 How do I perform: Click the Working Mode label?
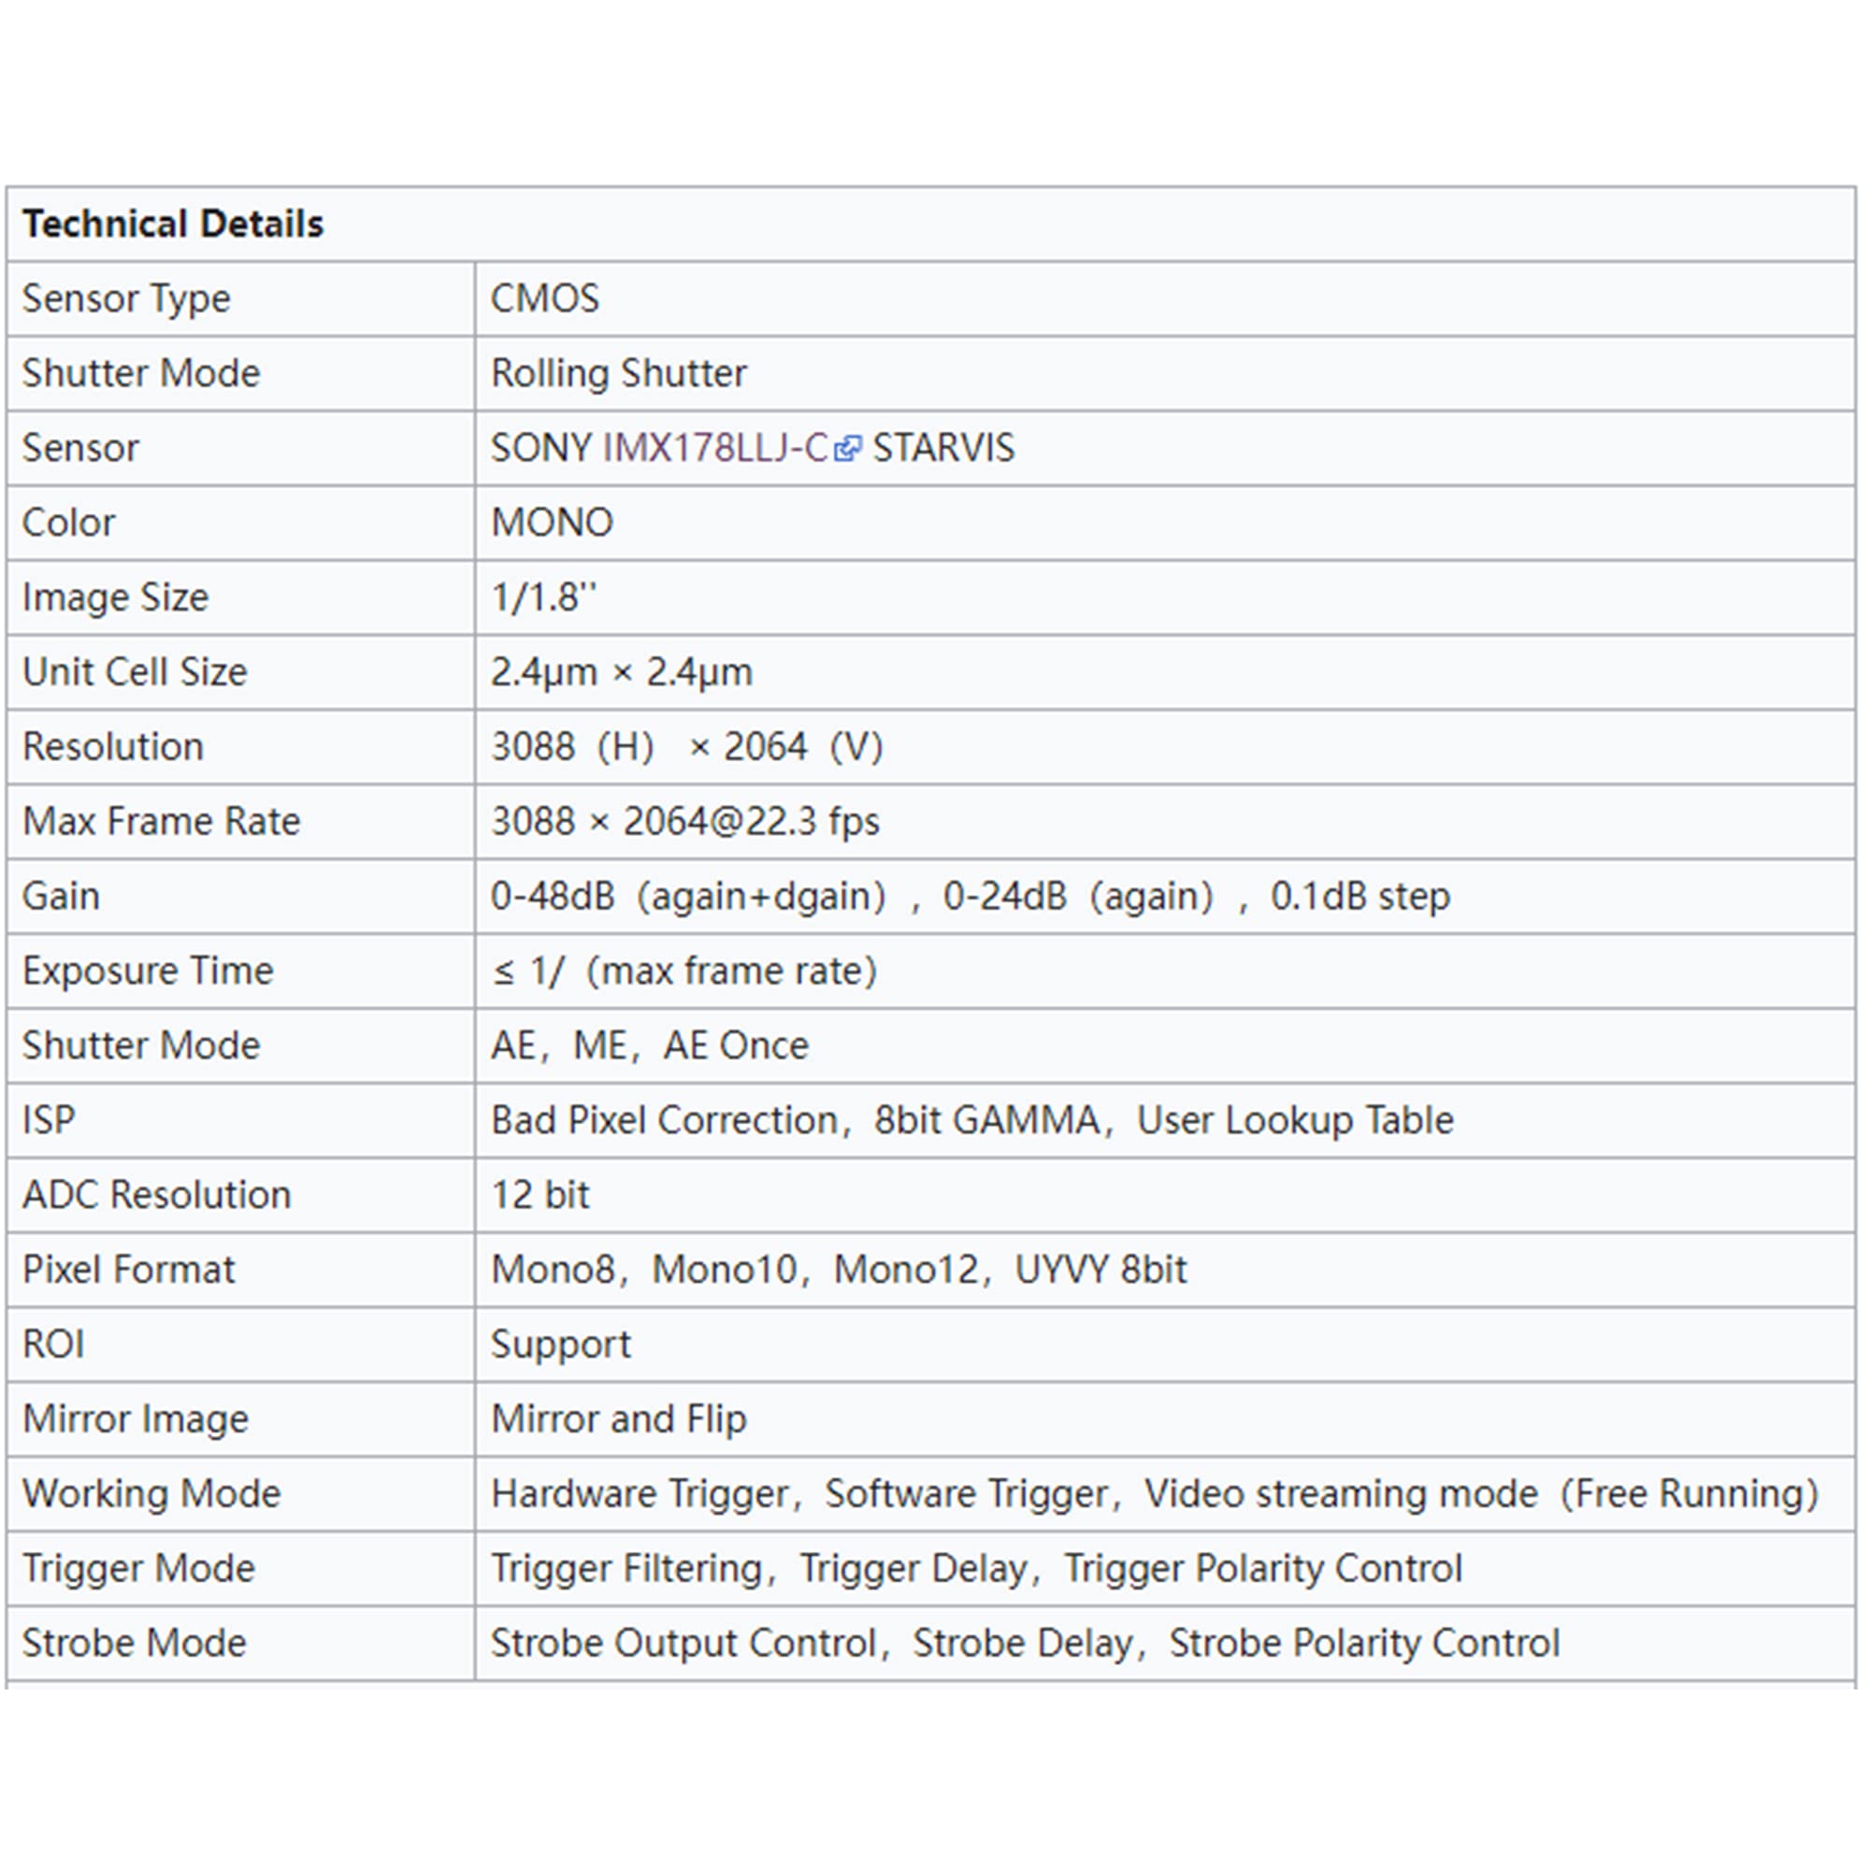[x=152, y=1494]
